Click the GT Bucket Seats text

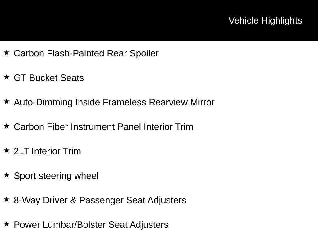click(x=49, y=78)
